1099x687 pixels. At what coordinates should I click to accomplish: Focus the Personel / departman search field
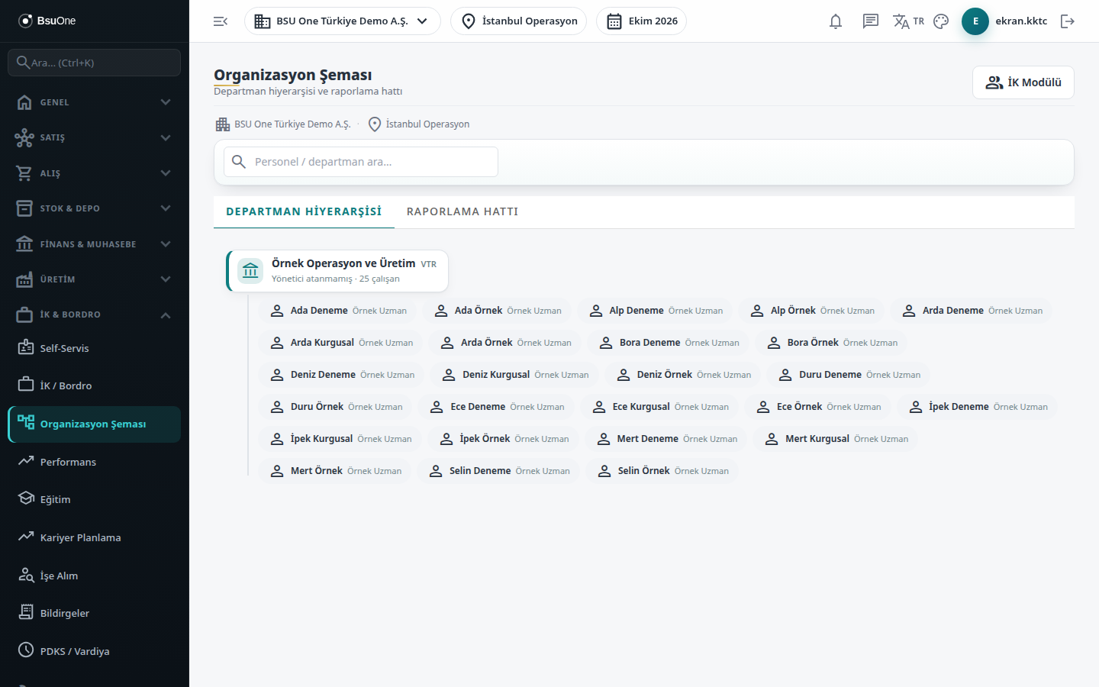click(x=361, y=162)
